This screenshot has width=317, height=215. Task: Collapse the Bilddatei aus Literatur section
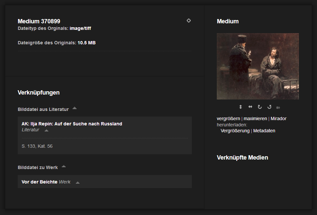pos(75,108)
